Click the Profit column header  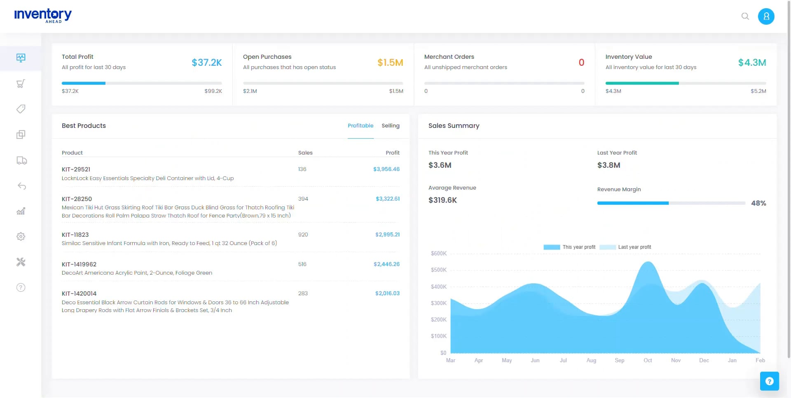coord(393,153)
